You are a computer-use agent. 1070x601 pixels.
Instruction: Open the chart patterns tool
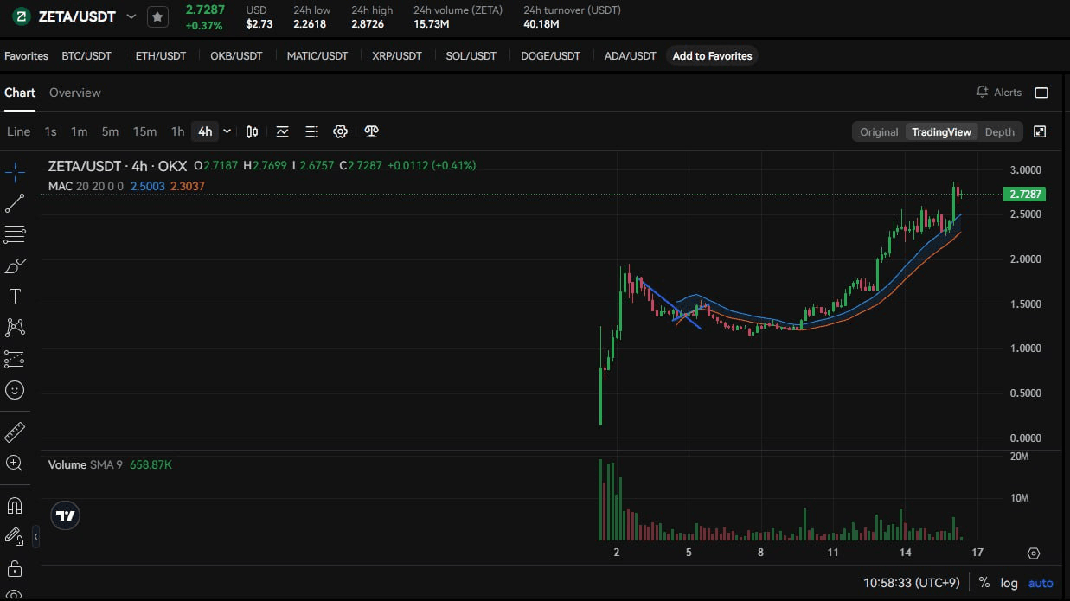15,328
